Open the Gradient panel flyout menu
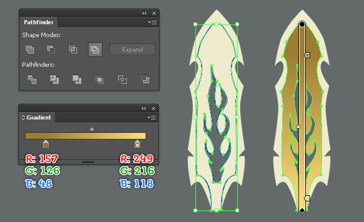The image size is (364, 222). click(152, 117)
